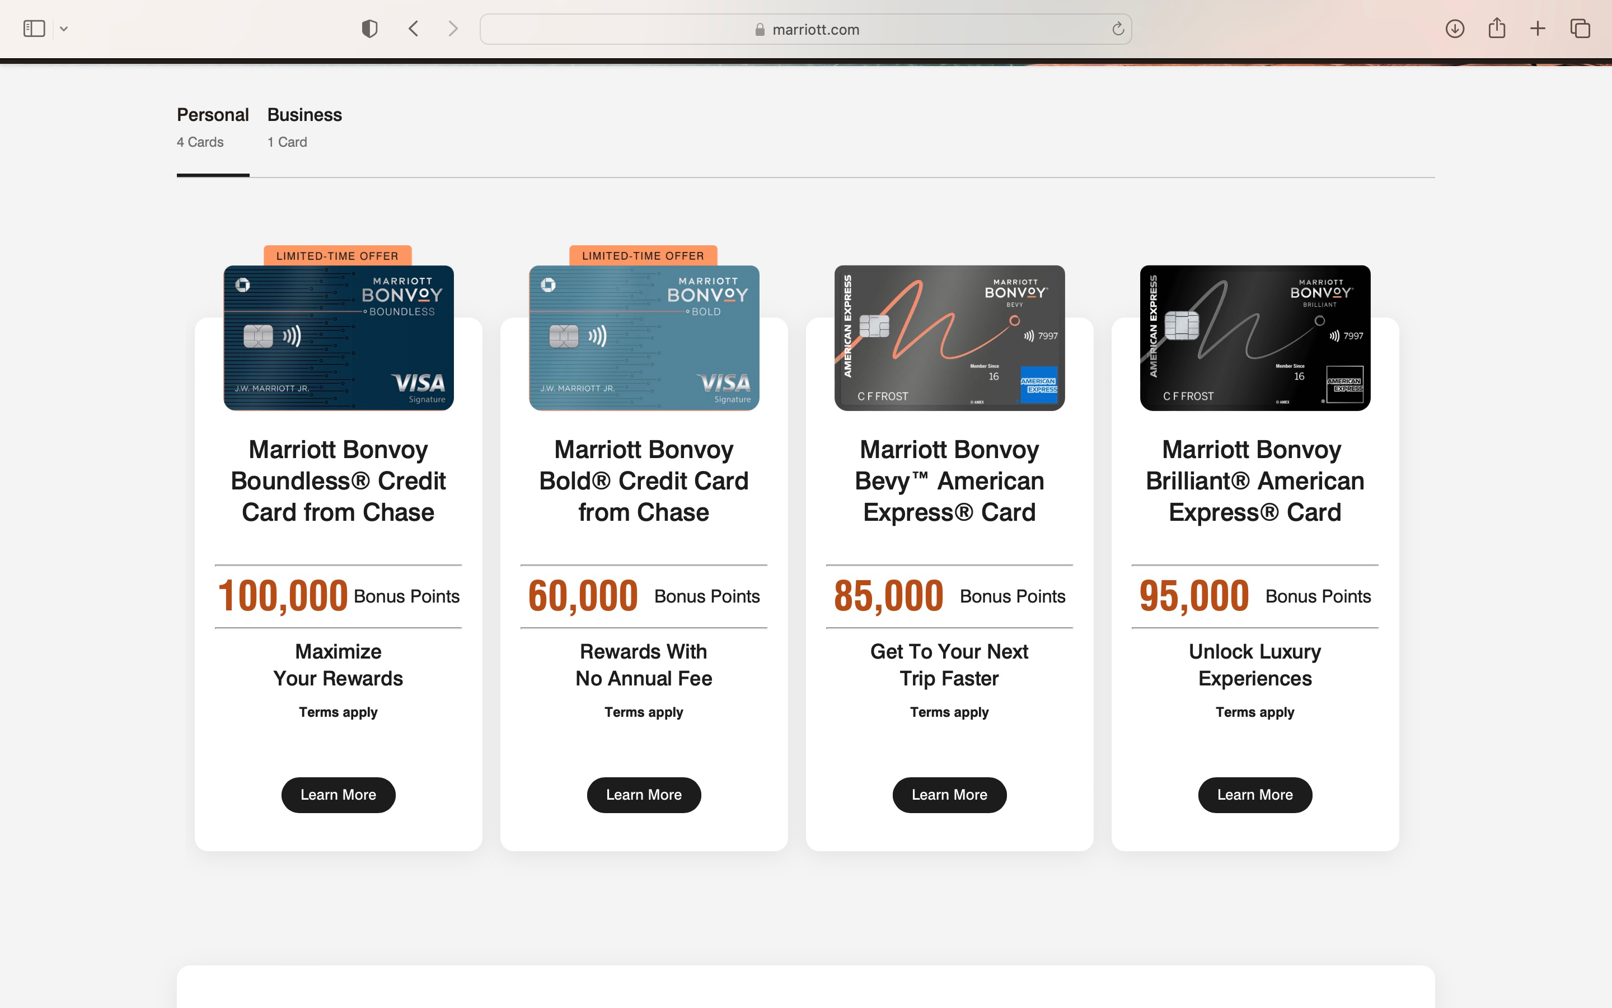This screenshot has height=1008, width=1612.
Task: Click the 95,000 Bonus Points text
Action: point(1255,596)
